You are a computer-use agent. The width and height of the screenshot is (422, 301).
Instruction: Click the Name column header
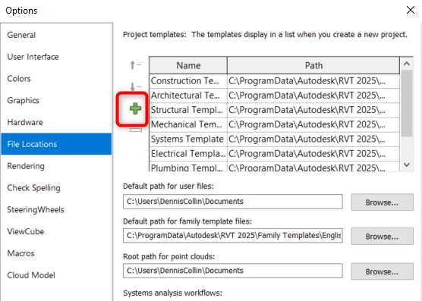[x=188, y=65]
